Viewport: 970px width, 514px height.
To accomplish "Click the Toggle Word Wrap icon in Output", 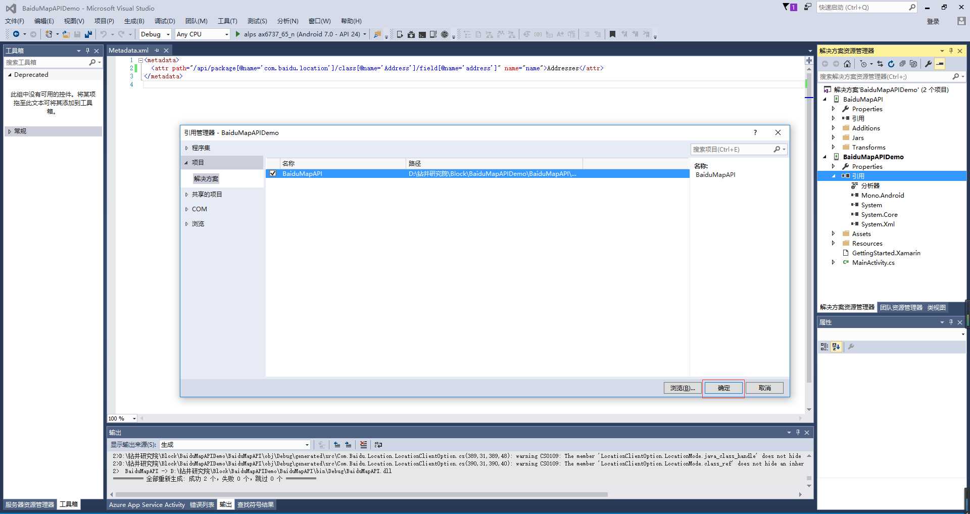I will [x=378, y=445].
